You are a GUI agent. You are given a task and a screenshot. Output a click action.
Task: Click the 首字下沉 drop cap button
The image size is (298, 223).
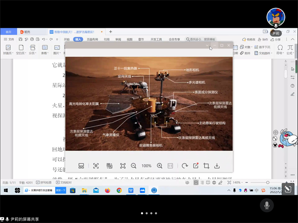coord(262,47)
